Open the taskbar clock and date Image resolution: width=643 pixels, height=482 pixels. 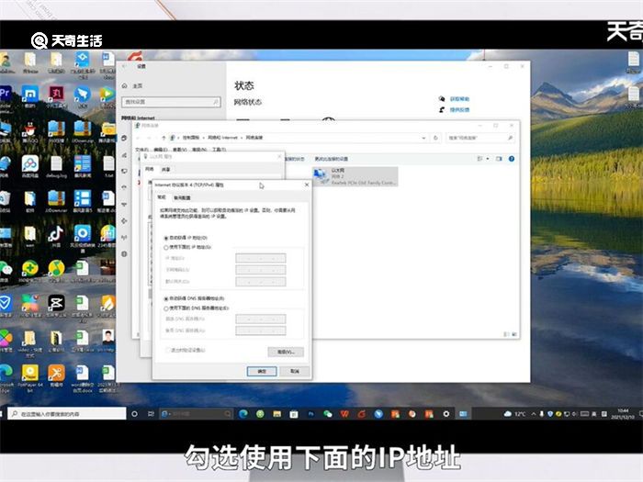[x=623, y=414]
